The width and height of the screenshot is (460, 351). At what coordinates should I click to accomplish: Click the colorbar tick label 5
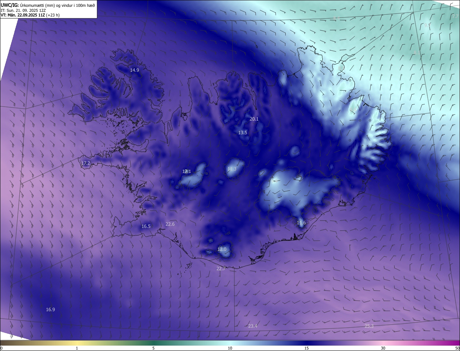pyautogui.click(x=153, y=348)
